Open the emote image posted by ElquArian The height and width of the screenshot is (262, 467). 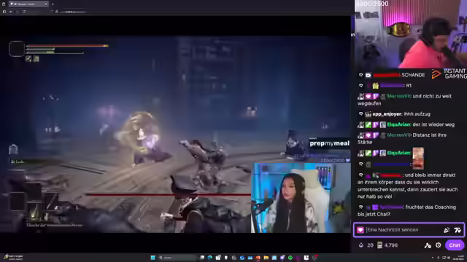pyautogui.click(x=418, y=158)
